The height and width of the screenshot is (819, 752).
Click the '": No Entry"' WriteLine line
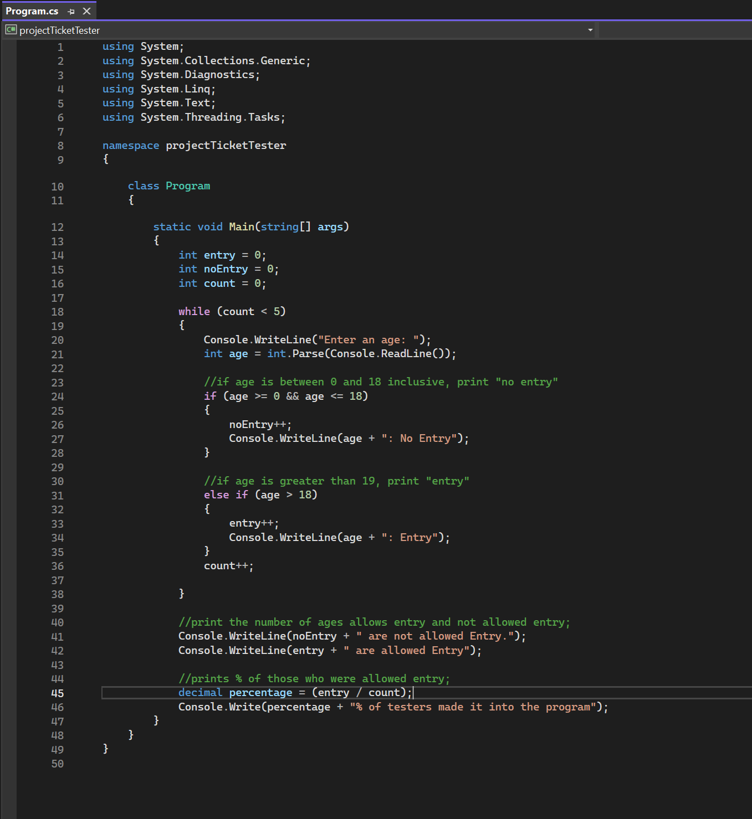[349, 439]
